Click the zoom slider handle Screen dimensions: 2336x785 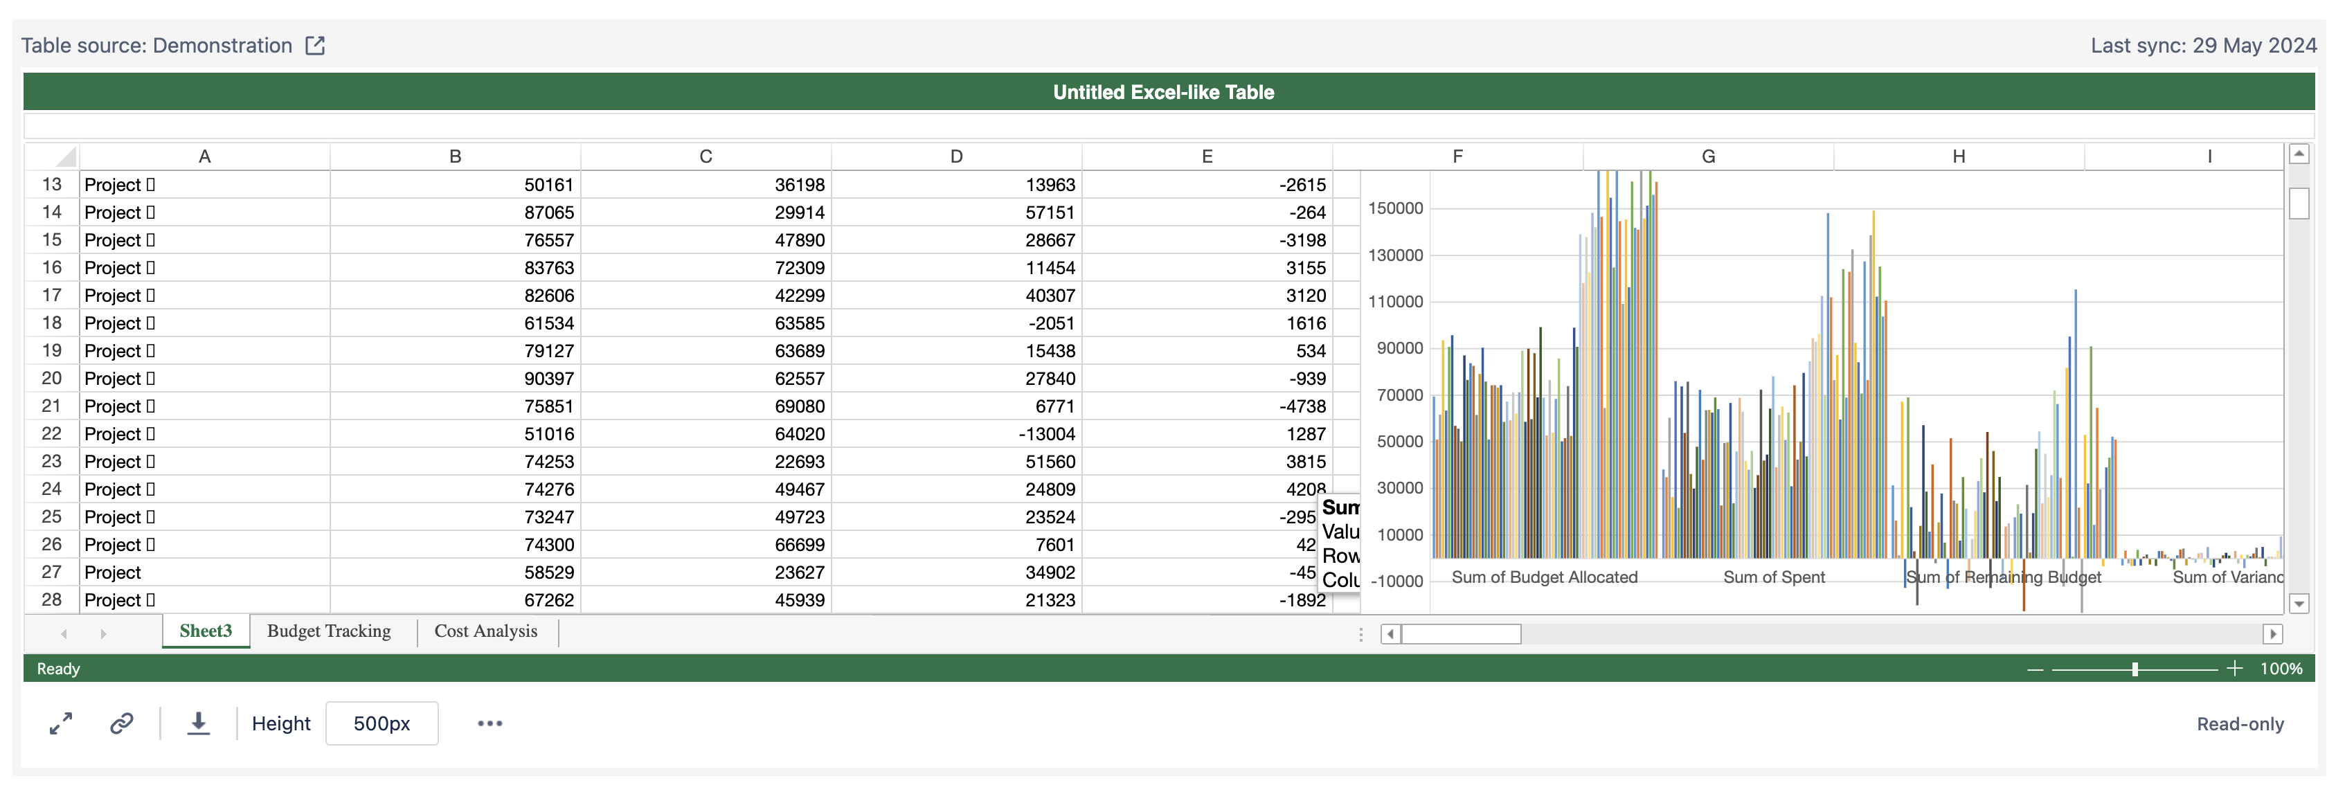2135,669
